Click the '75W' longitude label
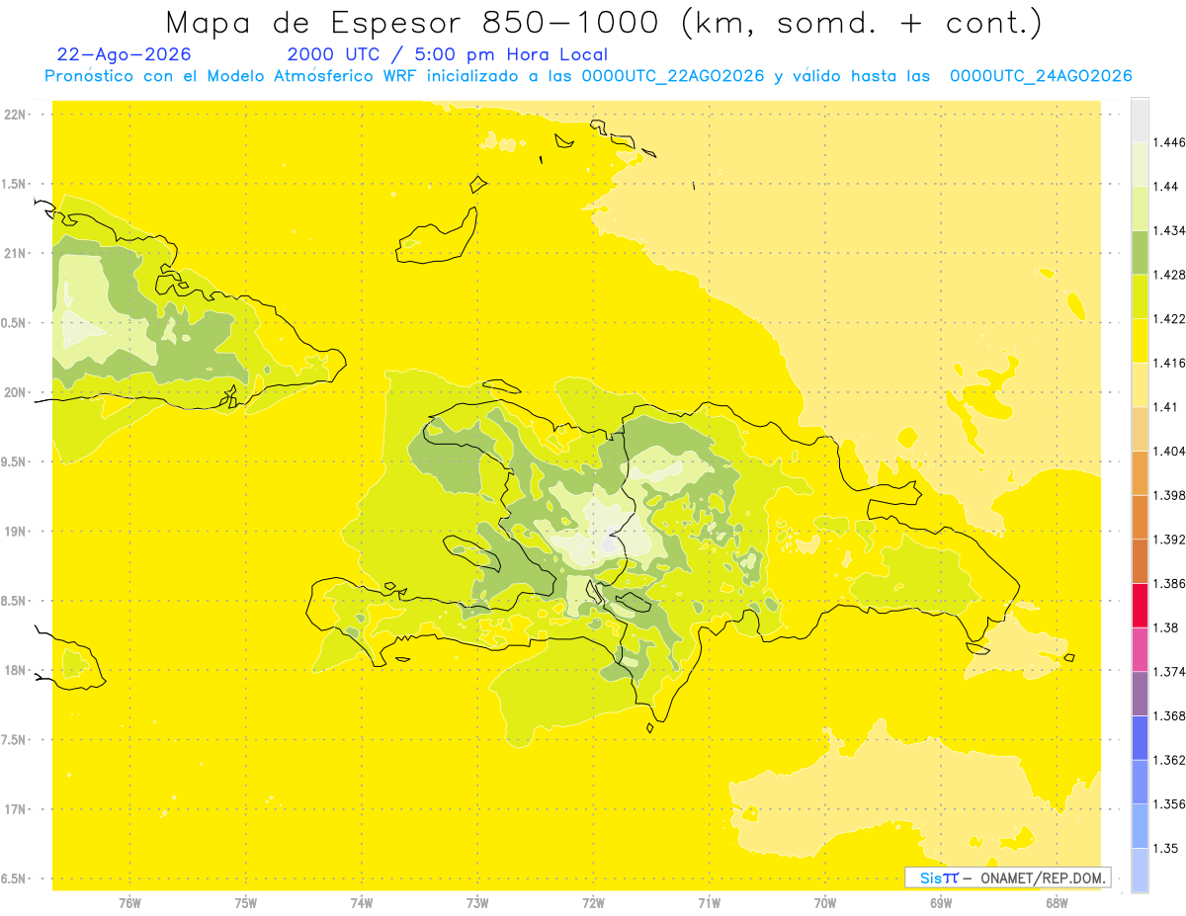The height and width of the screenshot is (916, 1186). pyautogui.click(x=245, y=903)
